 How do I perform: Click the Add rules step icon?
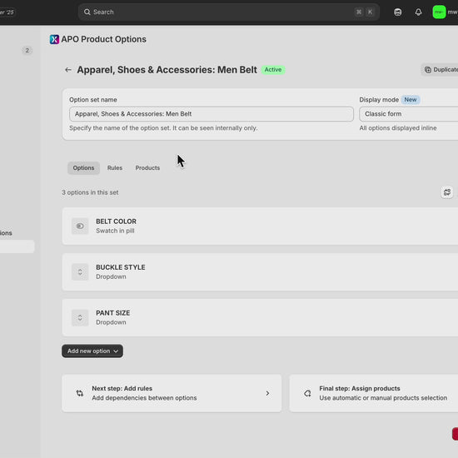pyautogui.click(x=79, y=393)
